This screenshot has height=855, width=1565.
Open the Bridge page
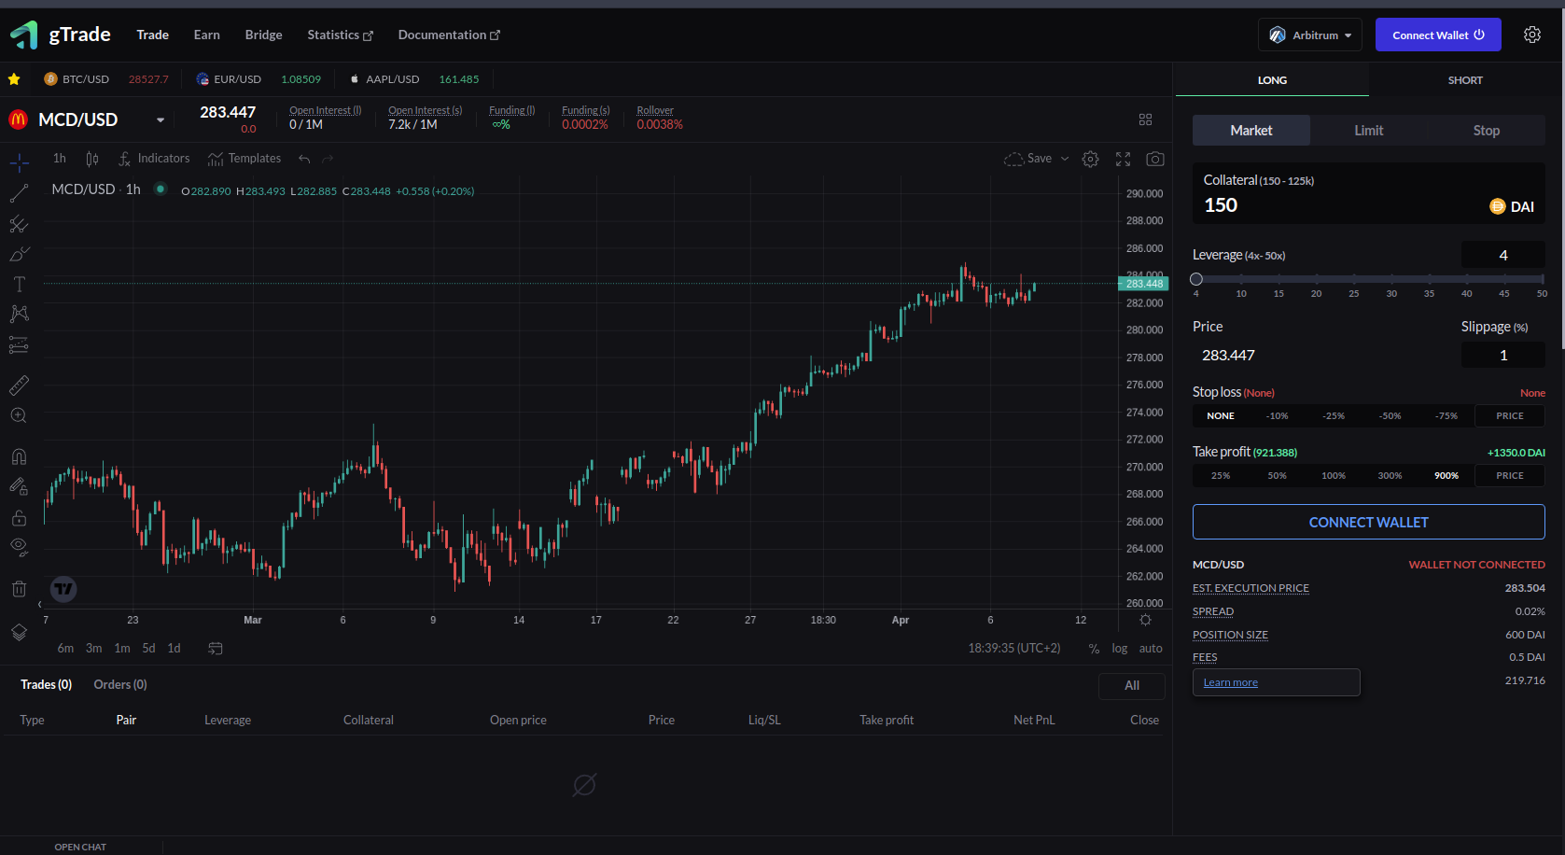263,35
